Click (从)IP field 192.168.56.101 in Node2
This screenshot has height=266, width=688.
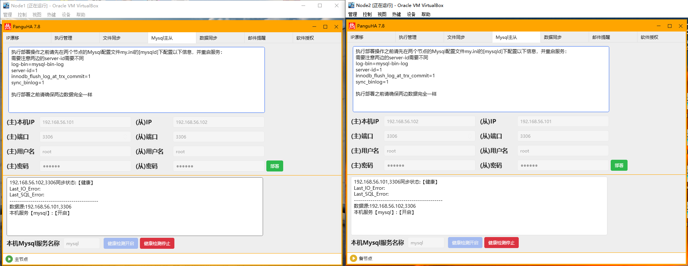coord(563,121)
